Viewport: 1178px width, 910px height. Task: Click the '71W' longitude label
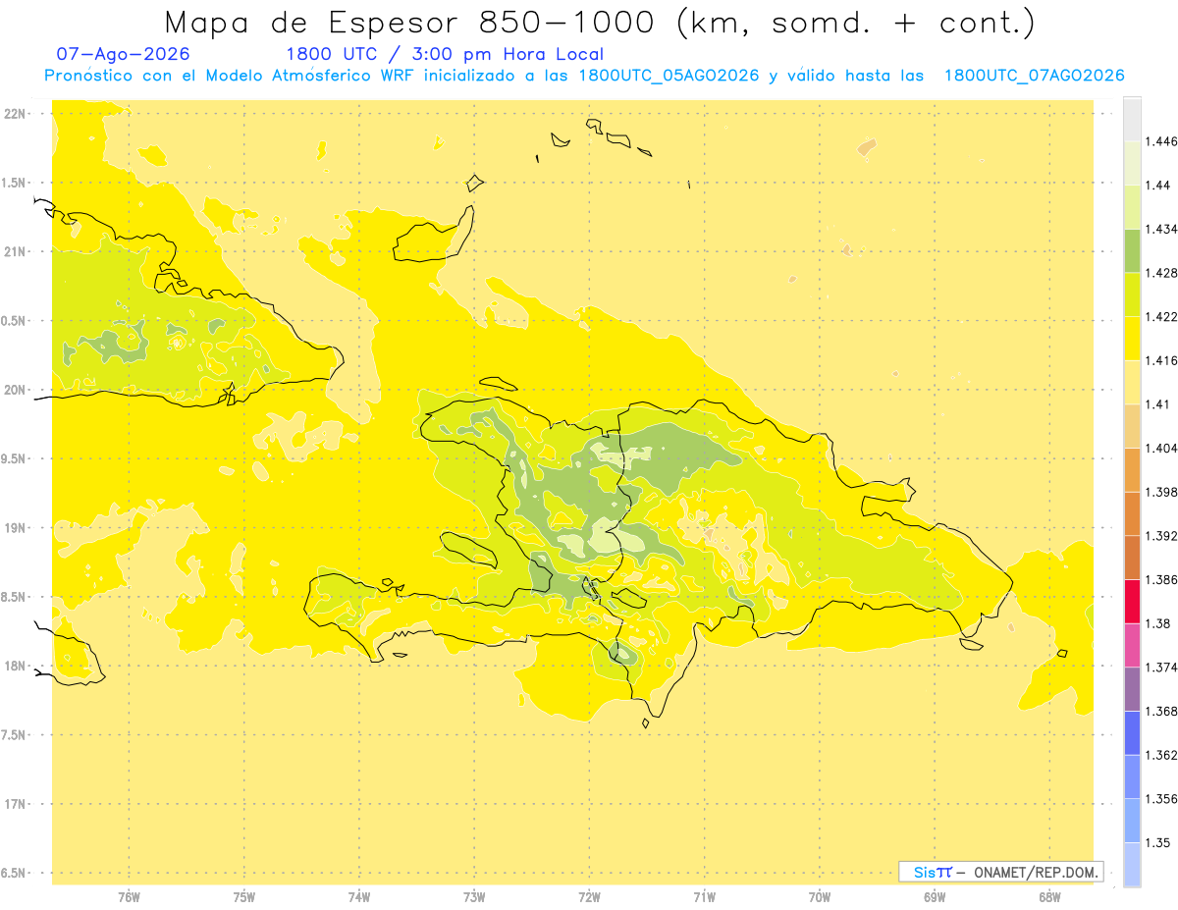point(704,897)
